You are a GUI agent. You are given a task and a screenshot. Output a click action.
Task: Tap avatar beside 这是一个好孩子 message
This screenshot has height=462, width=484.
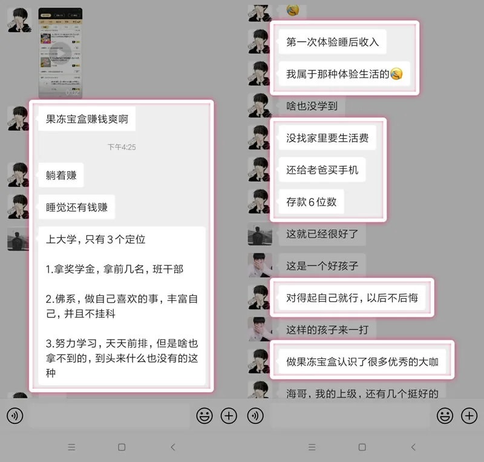pos(260,265)
